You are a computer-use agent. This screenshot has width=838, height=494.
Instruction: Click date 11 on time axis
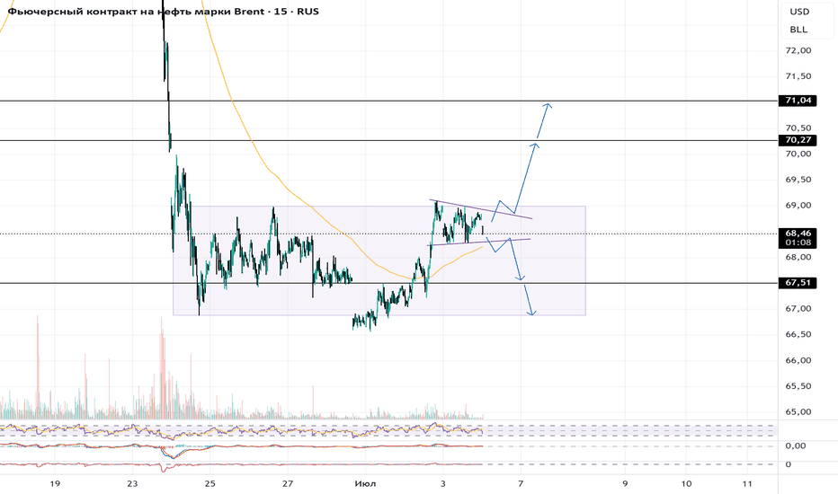[747, 483]
